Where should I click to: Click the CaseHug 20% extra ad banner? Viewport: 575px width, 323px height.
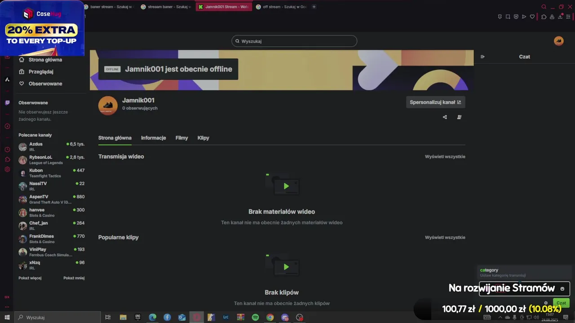(42, 28)
